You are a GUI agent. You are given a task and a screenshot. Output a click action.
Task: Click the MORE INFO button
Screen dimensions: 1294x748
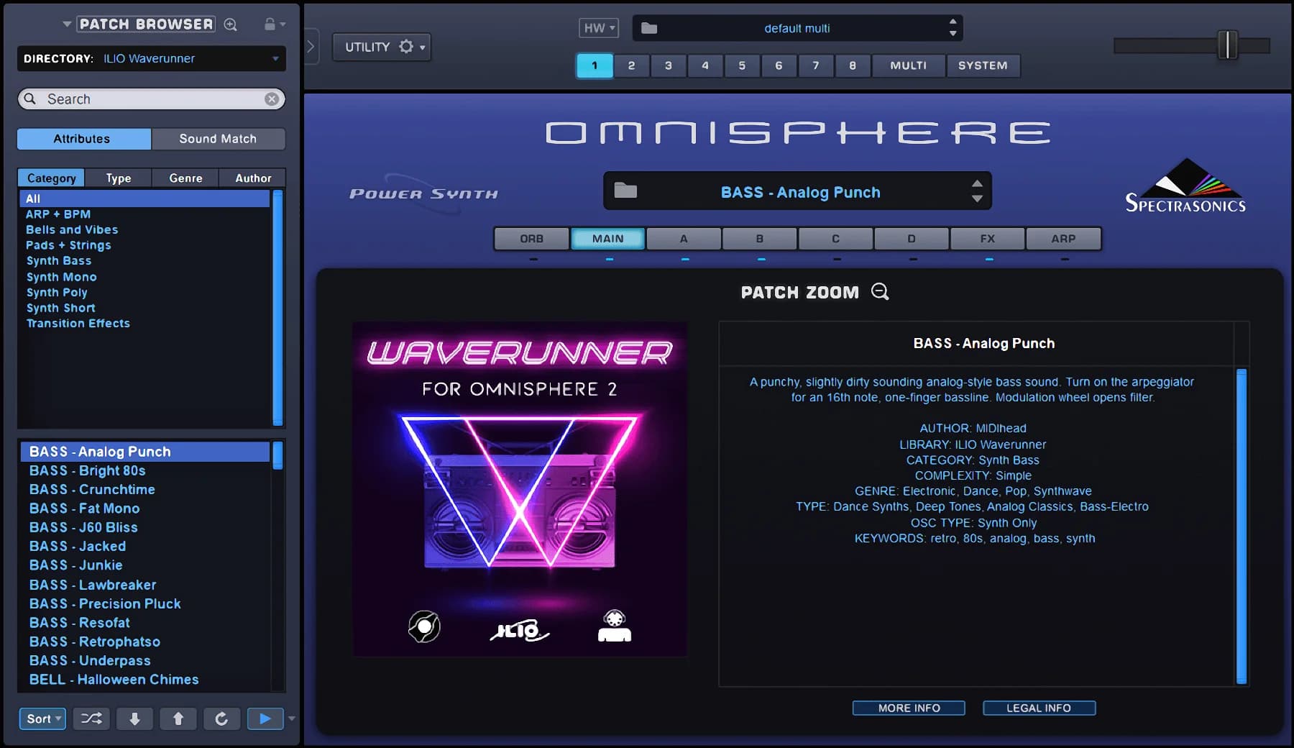pos(908,708)
